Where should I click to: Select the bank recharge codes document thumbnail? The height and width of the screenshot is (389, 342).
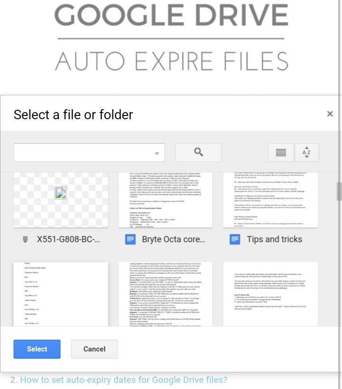pyautogui.click(x=166, y=294)
